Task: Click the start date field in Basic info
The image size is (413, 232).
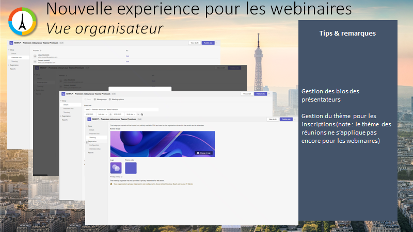Action: click(90, 114)
